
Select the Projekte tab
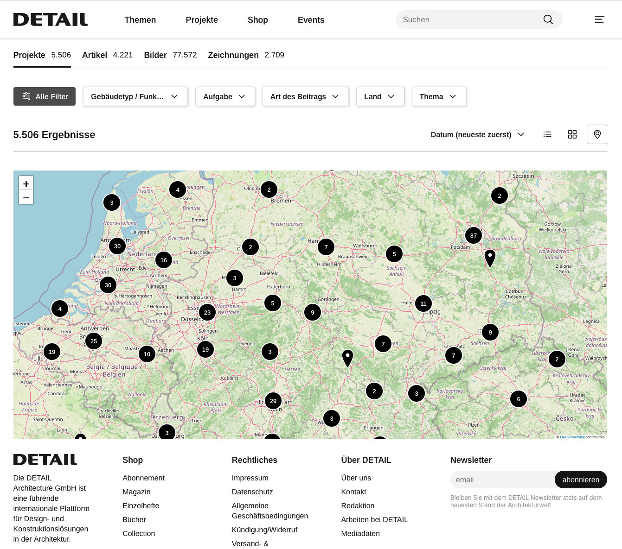[42, 55]
